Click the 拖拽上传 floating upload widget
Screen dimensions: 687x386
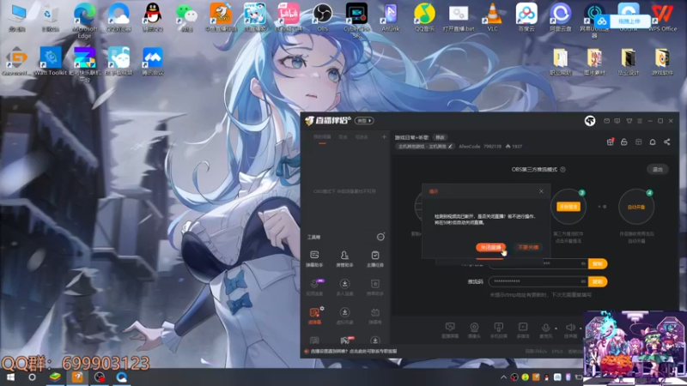click(x=622, y=21)
